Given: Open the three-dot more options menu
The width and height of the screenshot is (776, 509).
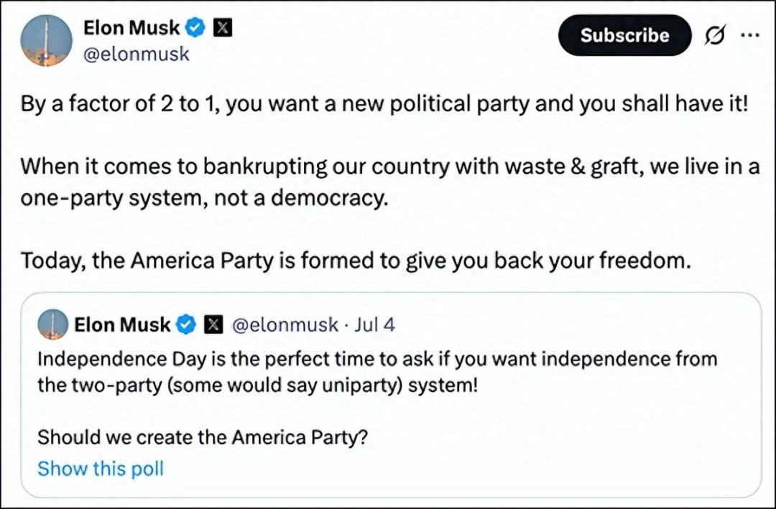Looking at the screenshot, I should coord(749,35).
